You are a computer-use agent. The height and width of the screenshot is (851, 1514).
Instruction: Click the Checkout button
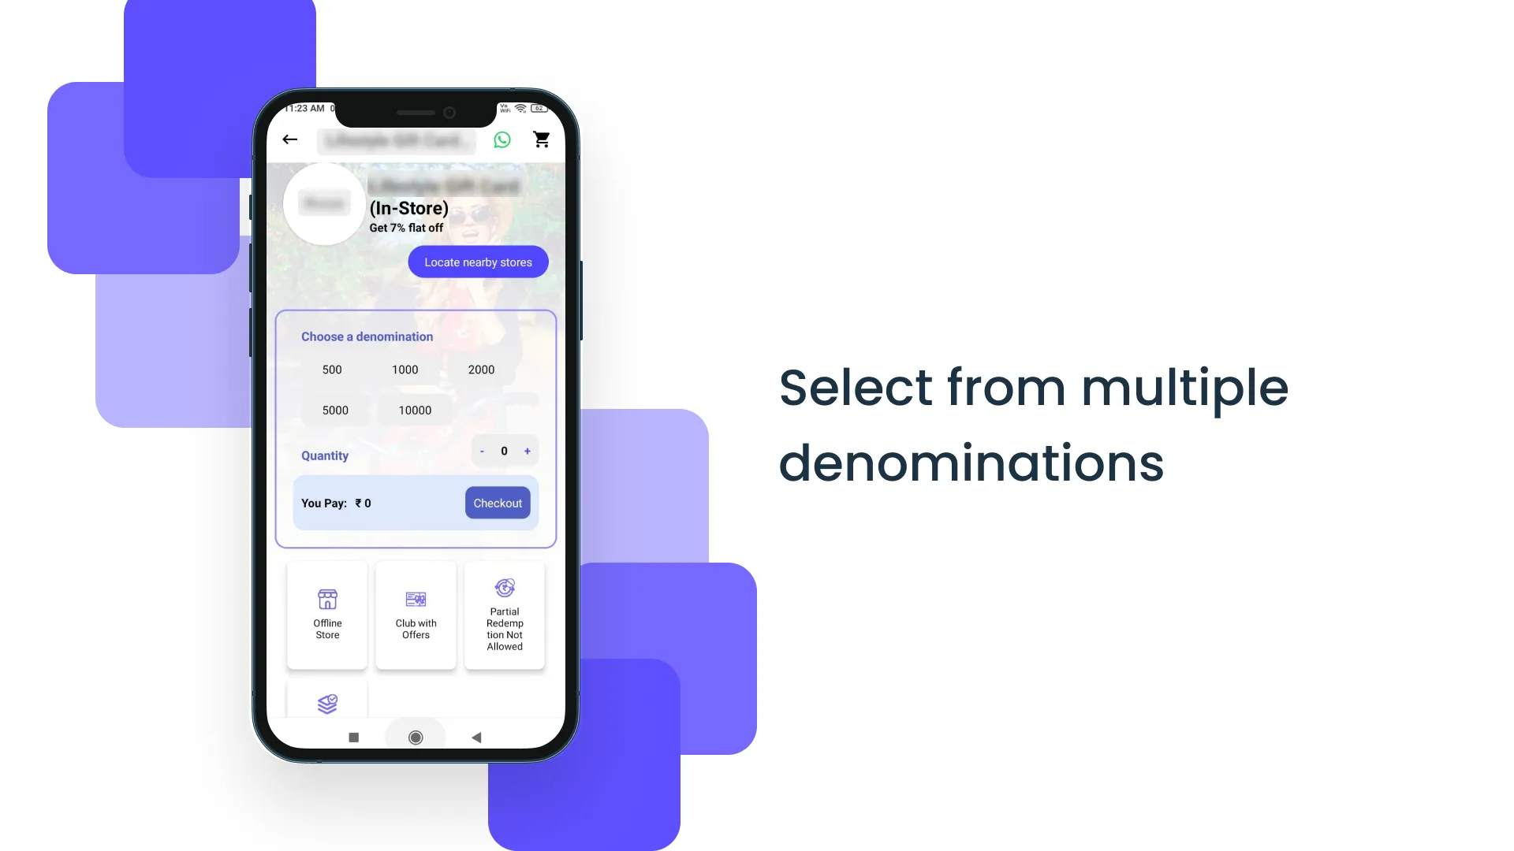pyautogui.click(x=497, y=502)
